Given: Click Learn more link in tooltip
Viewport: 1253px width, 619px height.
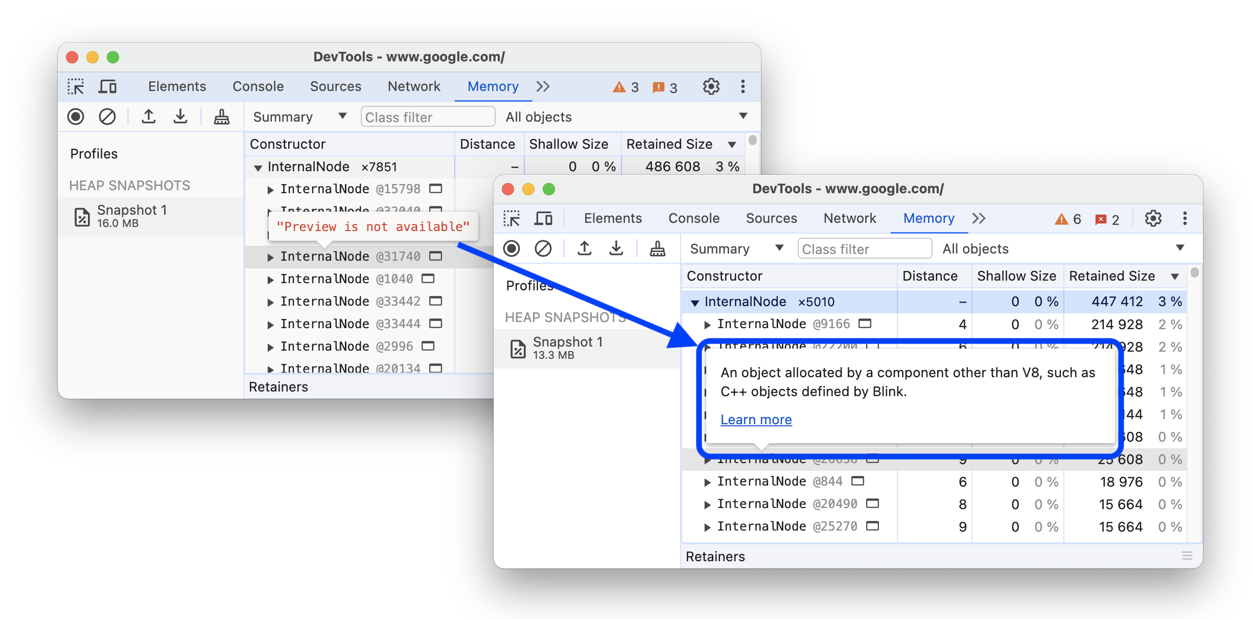Looking at the screenshot, I should click(x=754, y=420).
